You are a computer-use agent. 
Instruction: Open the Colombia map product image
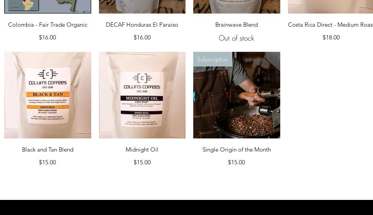[48, 7]
